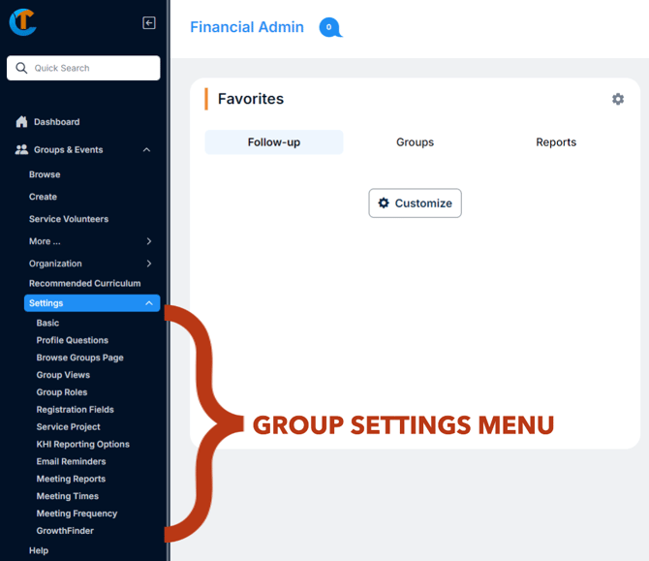Click the Dashboard home icon
The width and height of the screenshot is (649, 561).
coord(21,122)
